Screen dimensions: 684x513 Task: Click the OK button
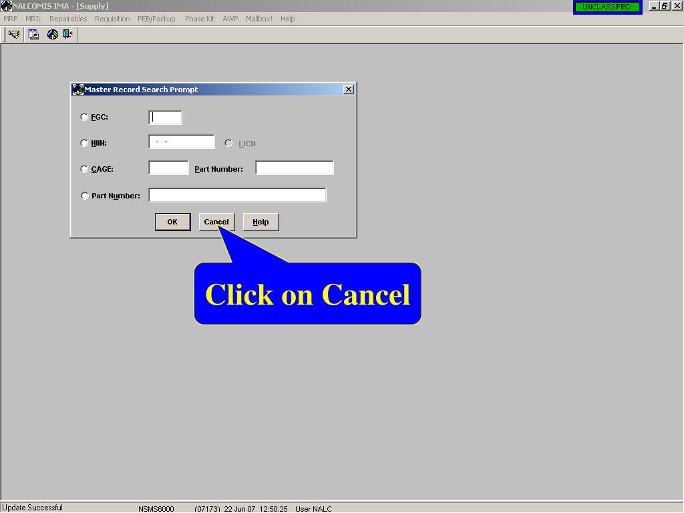[x=173, y=222]
